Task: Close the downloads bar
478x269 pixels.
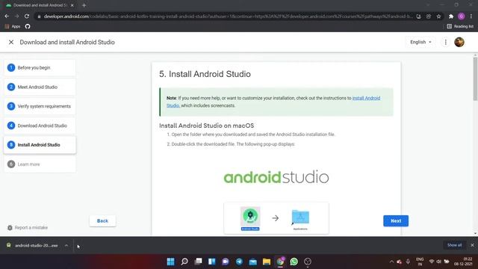Action: point(472,245)
